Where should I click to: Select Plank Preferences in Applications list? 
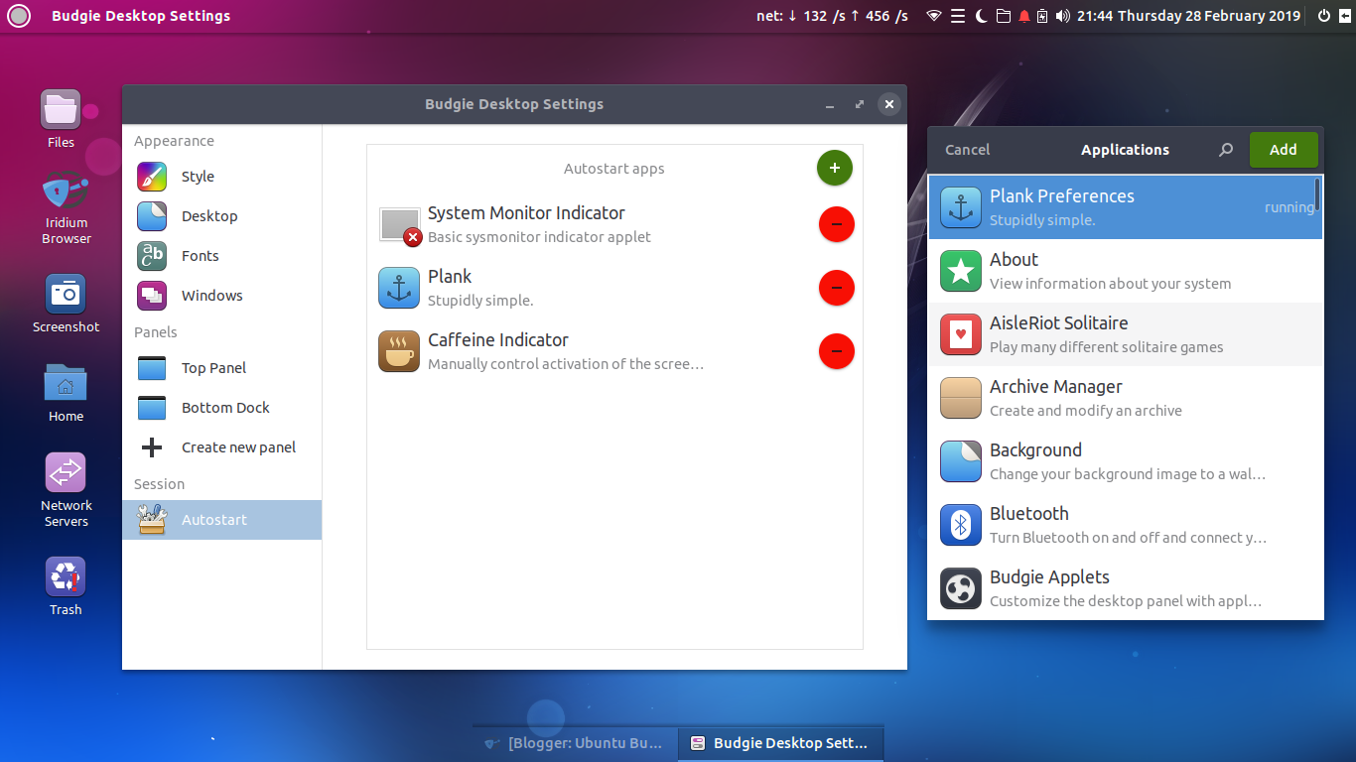coord(1126,207)
